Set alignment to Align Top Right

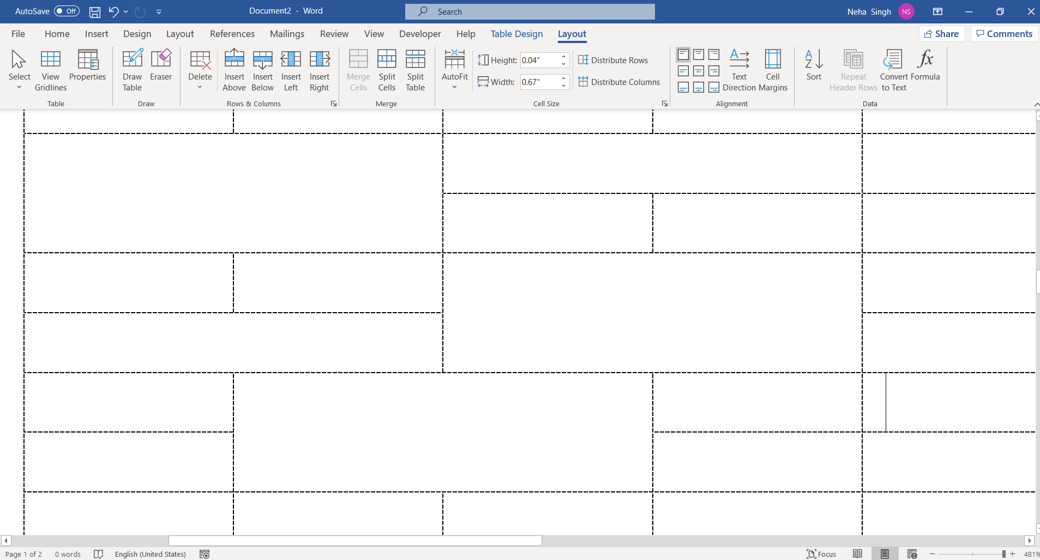pyautogui.click(x=714, y=54)
